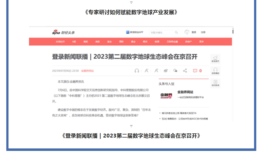Switch to the 基金 nav tab
Screen dimensions: 262x155
point(109,42)
